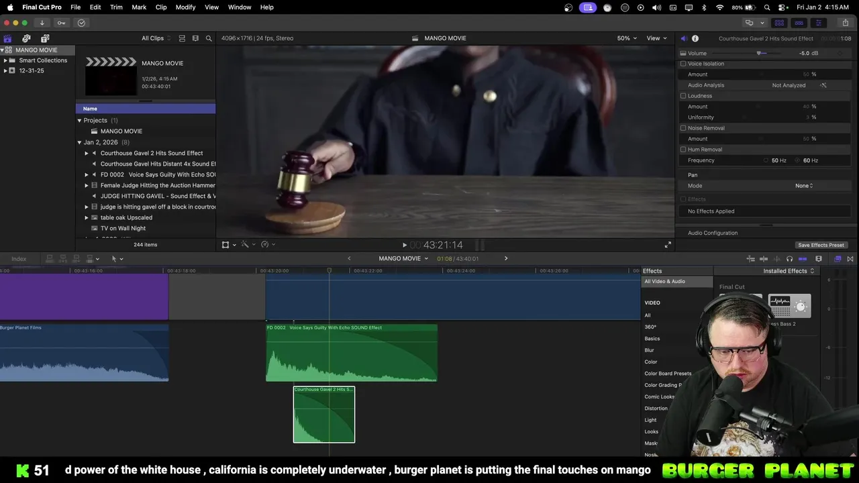Click the Audio Analysis magic wand icon
Viewport: 859px width, 483px height.
[823, 85]
